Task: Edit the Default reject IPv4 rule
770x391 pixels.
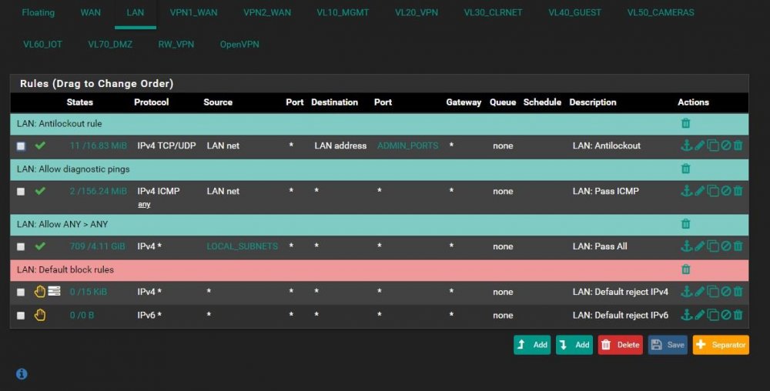Action: click(699, 292)
